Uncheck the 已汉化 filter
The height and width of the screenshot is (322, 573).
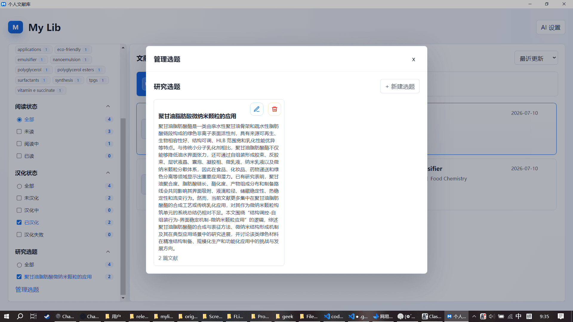coord(19,222)
